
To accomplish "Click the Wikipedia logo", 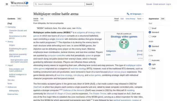I will point(19,4).
